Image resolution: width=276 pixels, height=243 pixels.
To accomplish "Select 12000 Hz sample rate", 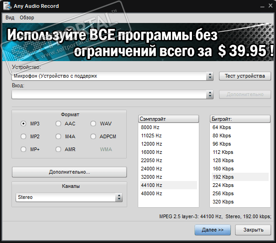I will pyautogui.click(x=169, y=144).
